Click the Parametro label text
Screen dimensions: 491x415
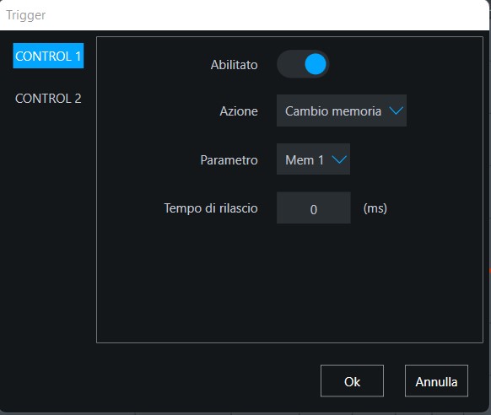click(229, 160)
